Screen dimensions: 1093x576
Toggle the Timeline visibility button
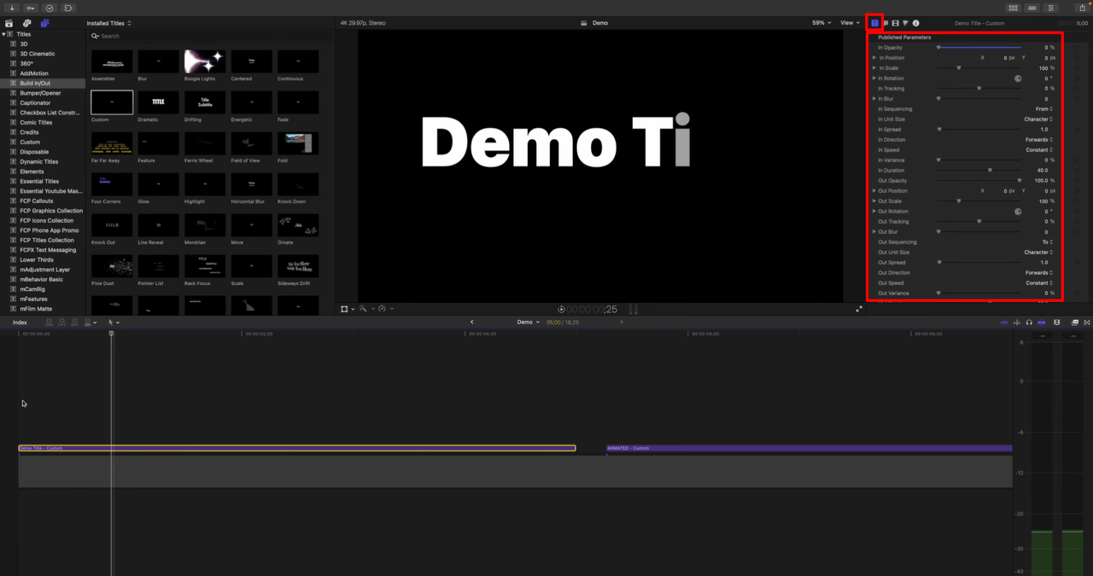click(1032, 8)
